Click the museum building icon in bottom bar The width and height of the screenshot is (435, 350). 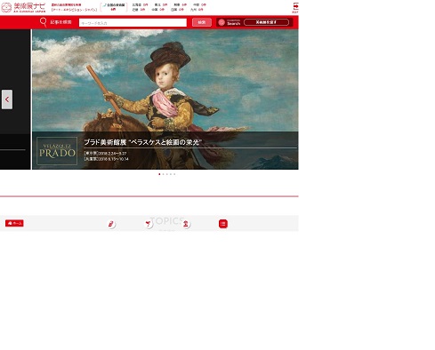click(186, 224)
